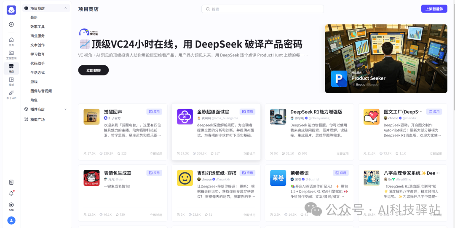Select the 商店 store icon in sidebar

click(11, 68)
